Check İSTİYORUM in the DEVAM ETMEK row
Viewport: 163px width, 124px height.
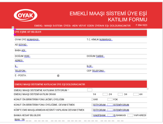click(92, 105)
